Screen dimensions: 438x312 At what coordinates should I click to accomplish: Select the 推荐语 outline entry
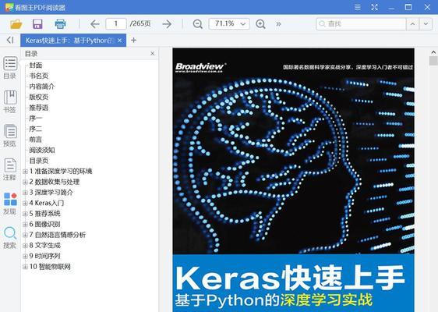click(x=39, y=108)
